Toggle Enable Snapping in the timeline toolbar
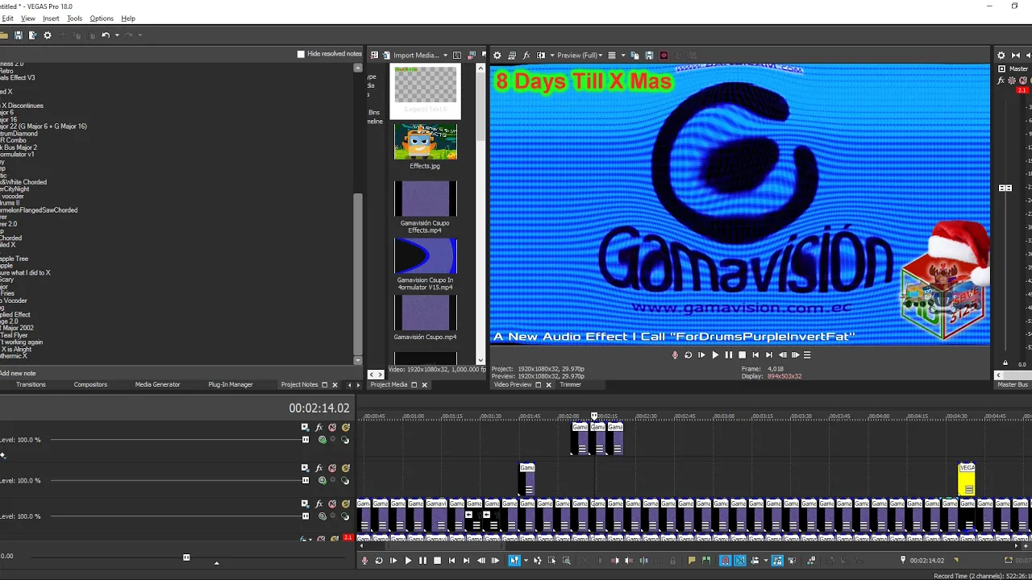Viewport: 1032px width, 580px height. click(x=726, y=561)
